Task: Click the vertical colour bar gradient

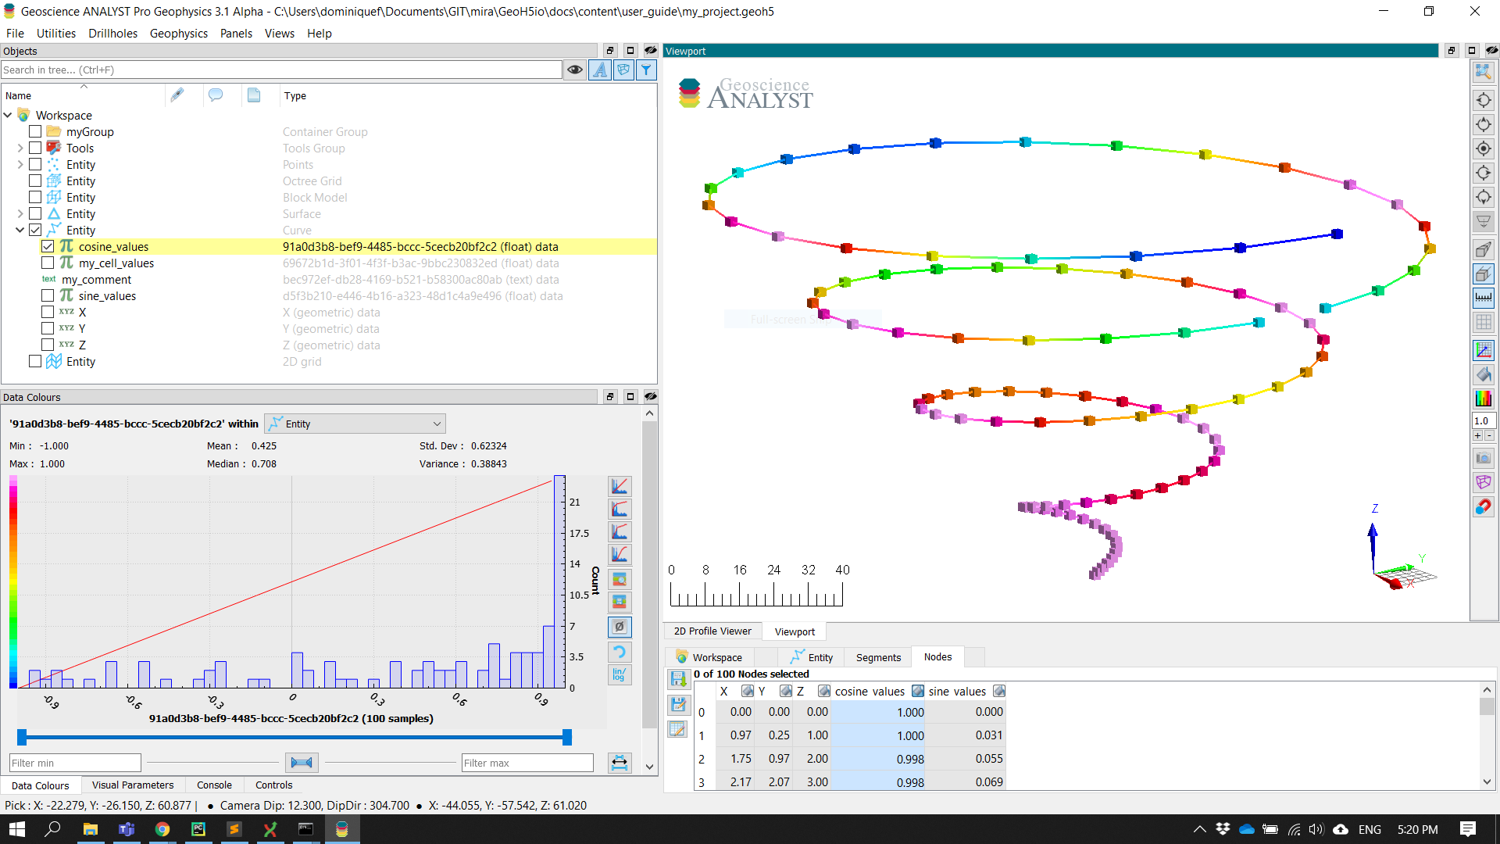Action: click(x=13, y=581)
